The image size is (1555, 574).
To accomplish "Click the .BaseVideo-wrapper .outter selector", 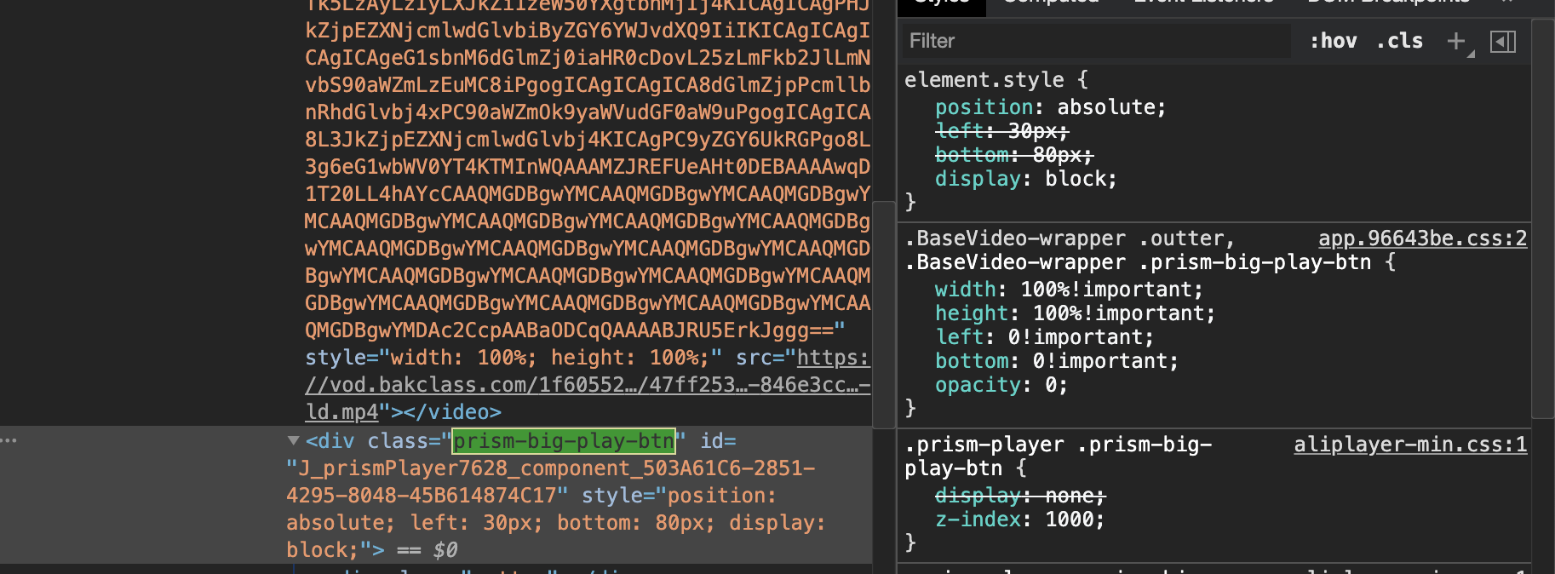I will (x=1069, y=238).
